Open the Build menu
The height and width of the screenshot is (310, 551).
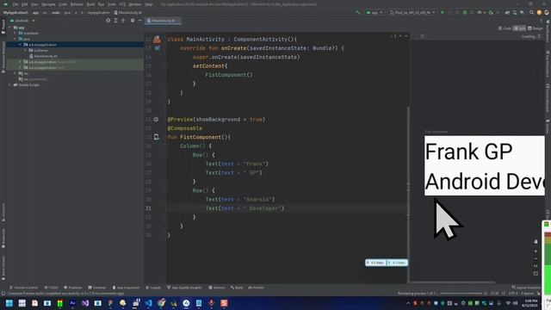tap(90, 4)
